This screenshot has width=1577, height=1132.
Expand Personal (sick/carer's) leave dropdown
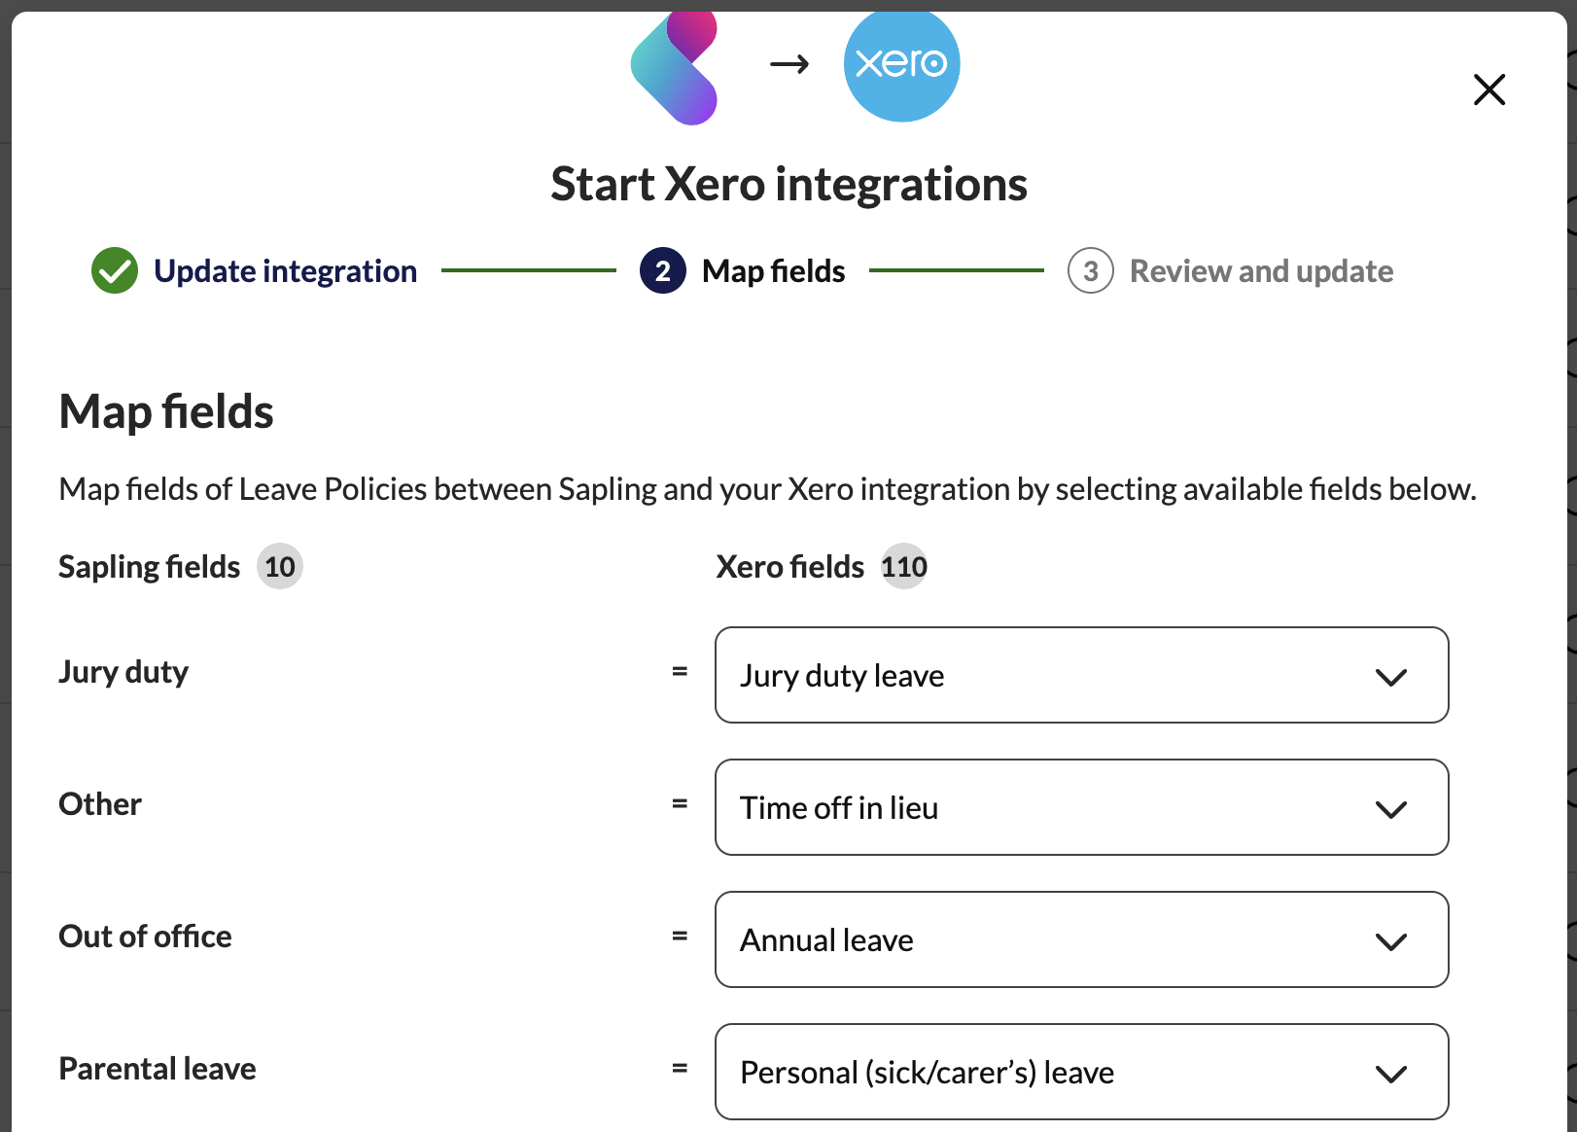[x=1081, y=1072]
